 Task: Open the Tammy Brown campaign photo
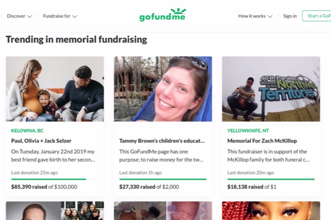[163, 89]
